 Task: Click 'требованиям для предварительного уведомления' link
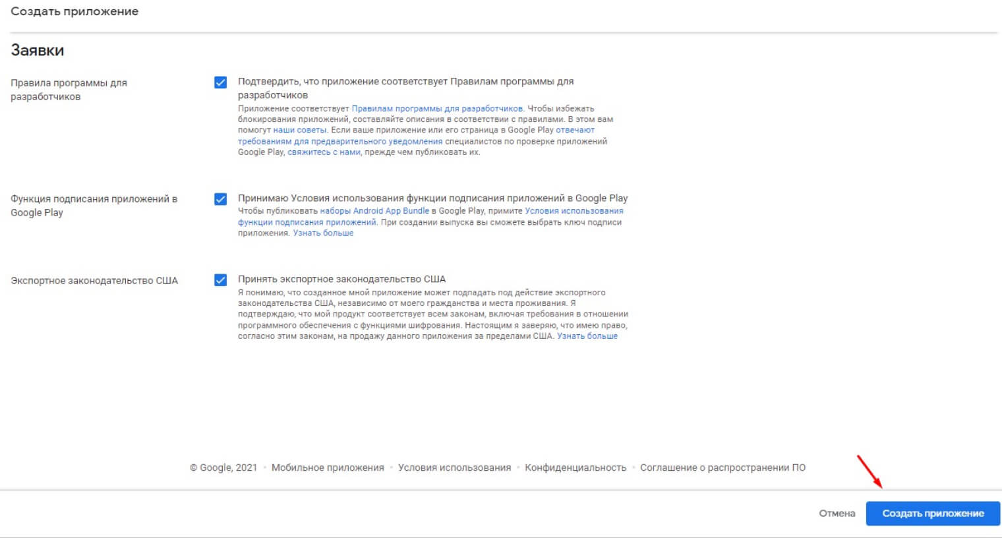pyautogui.click(x=340, y=142)
